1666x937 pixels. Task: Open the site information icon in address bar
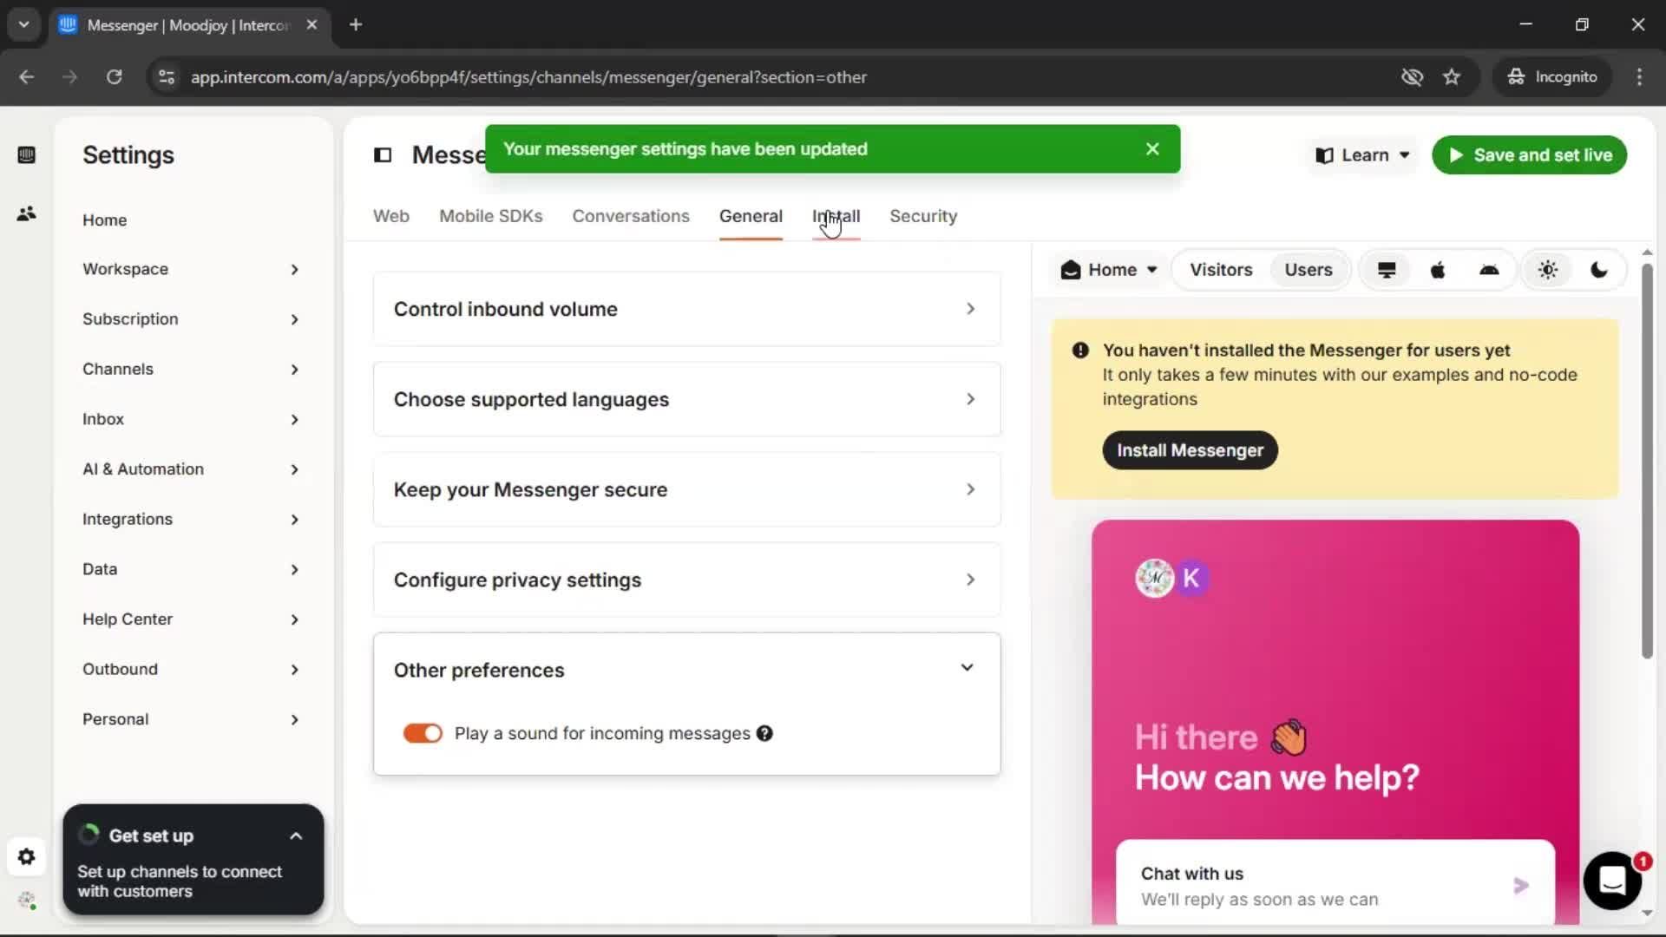tap(167, 77)
